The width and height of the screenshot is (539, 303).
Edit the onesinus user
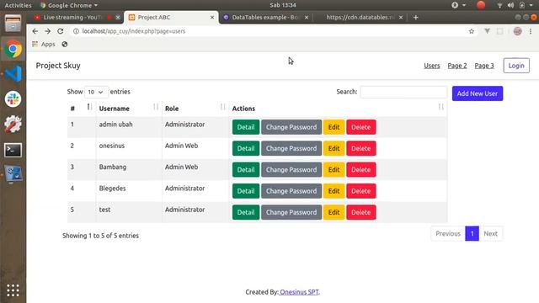point(334,148)
